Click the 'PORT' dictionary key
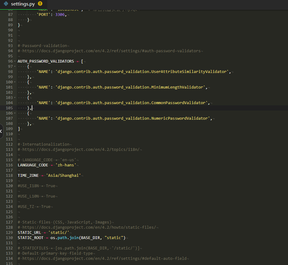Image resolution: width=288 pixels, height=265 pixels. 43,15
